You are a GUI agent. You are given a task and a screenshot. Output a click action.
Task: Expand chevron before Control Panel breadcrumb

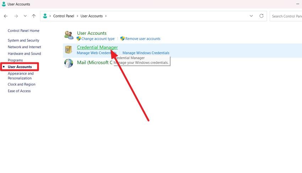[50, 16]
